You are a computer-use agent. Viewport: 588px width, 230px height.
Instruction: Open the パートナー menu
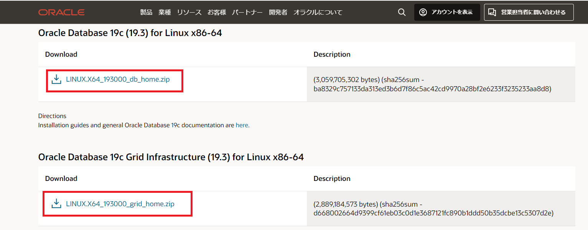247,12
